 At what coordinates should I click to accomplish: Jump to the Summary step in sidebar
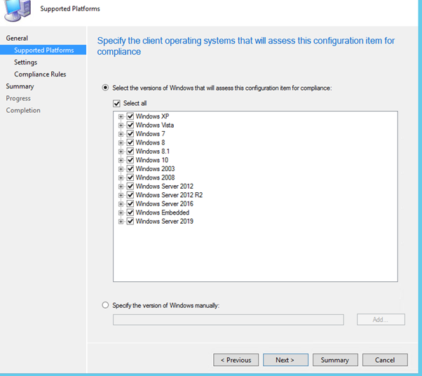[x=20, y=86]
